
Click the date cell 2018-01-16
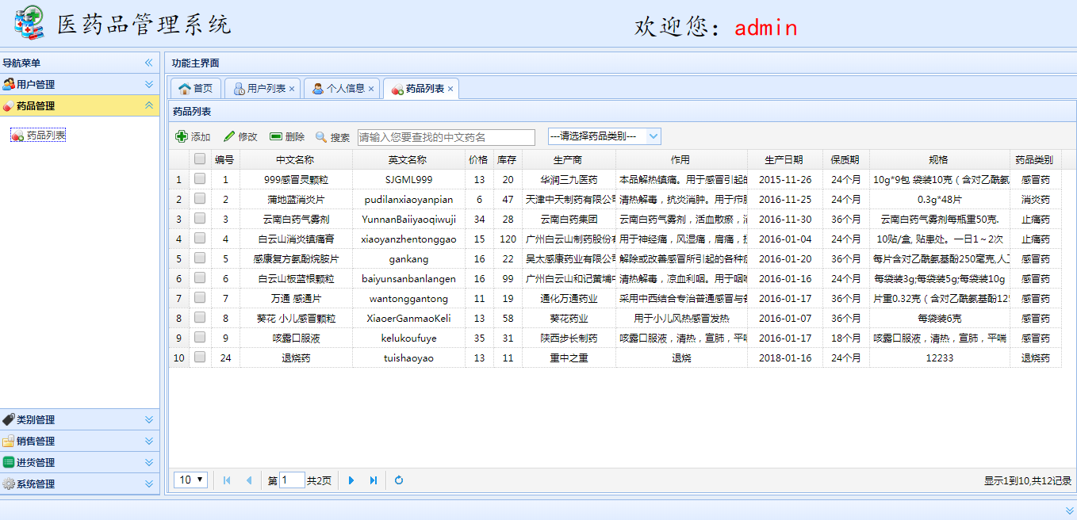pyautogui.click(x=784, y=357)
